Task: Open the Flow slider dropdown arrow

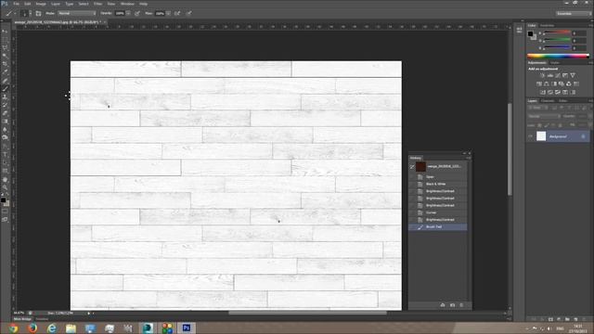Action: pos(168,13)
